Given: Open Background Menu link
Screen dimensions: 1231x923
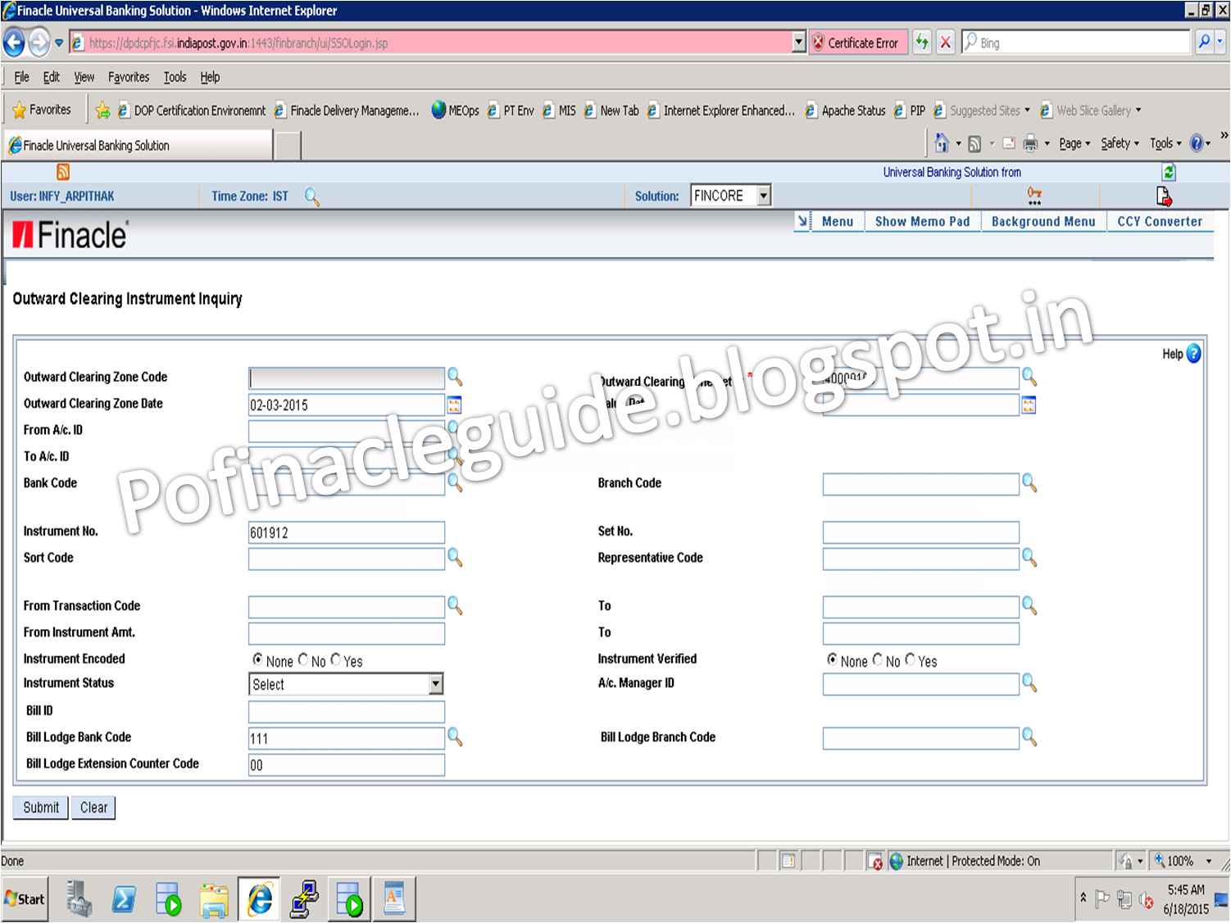Looking at the screenshot, I should click(1043, 221).
